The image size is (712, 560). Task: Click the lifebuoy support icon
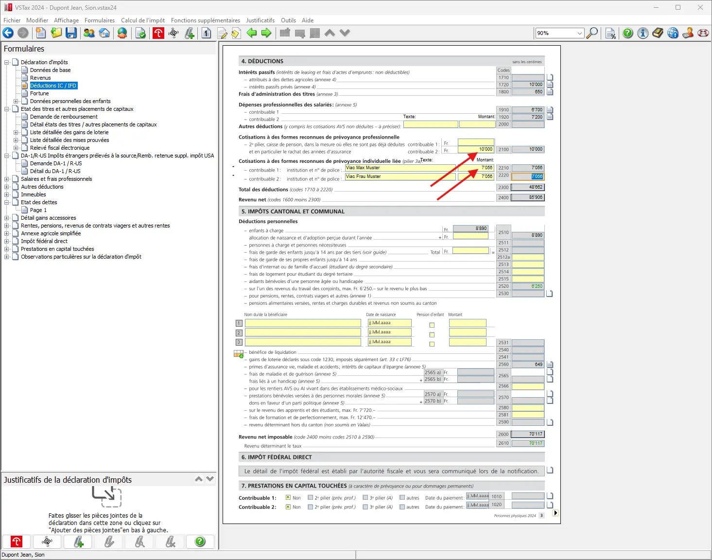(703, 33)
